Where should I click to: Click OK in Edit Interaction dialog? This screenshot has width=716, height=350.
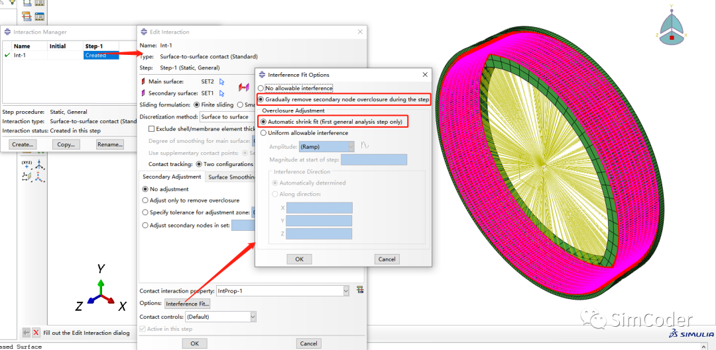pos(194,343)
